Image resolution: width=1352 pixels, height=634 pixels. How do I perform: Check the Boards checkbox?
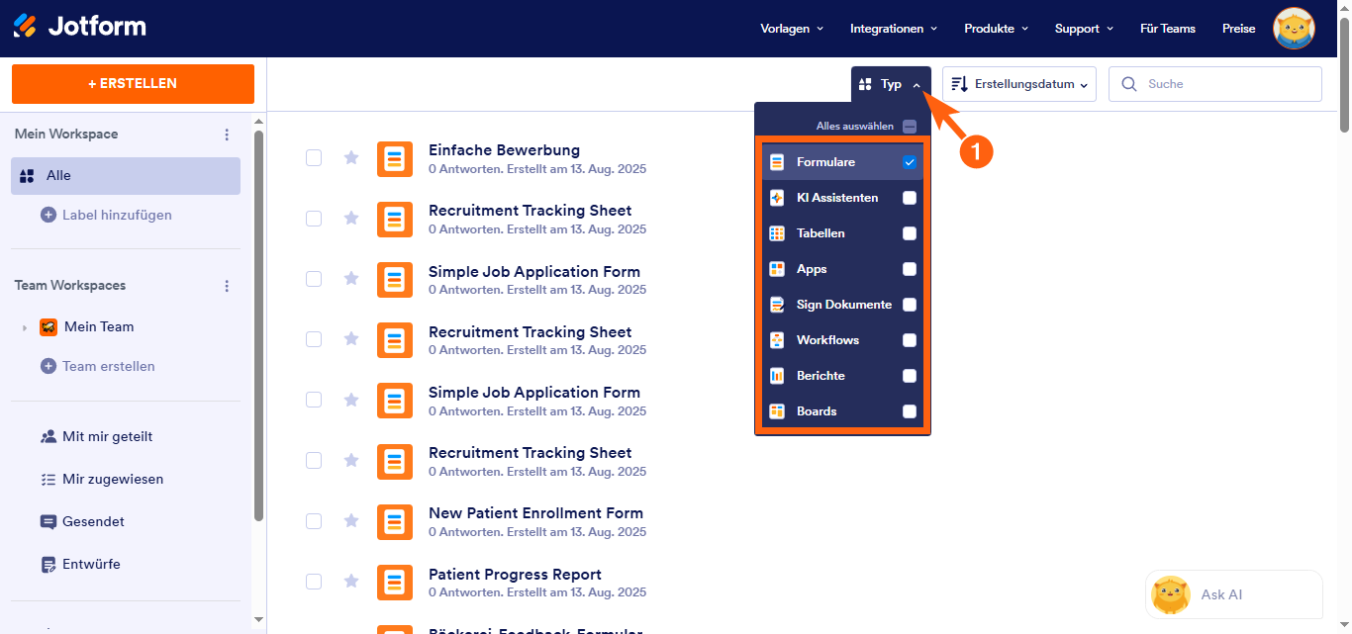point(910,411)
